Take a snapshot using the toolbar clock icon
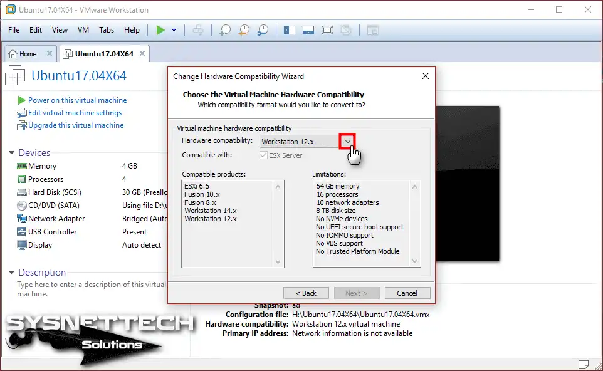Viewport: 603px width, 371px height. click(225, 30)
